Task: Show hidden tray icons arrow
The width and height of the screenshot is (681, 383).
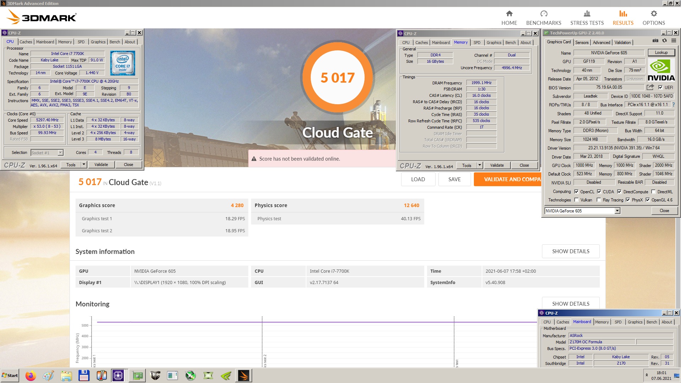Action: click(x=647, y=375)
